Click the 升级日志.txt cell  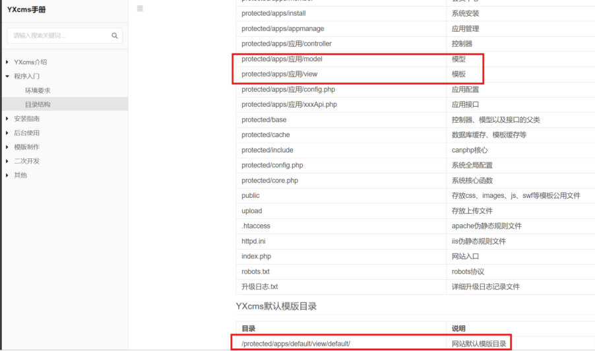tap(341, 286)
